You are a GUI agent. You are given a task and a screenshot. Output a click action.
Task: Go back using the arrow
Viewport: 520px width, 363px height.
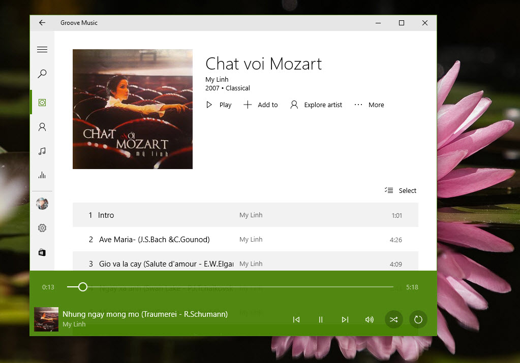click(x=42, y=22)
